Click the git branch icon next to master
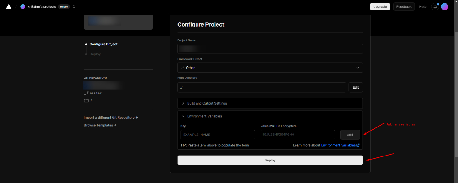 86,93
